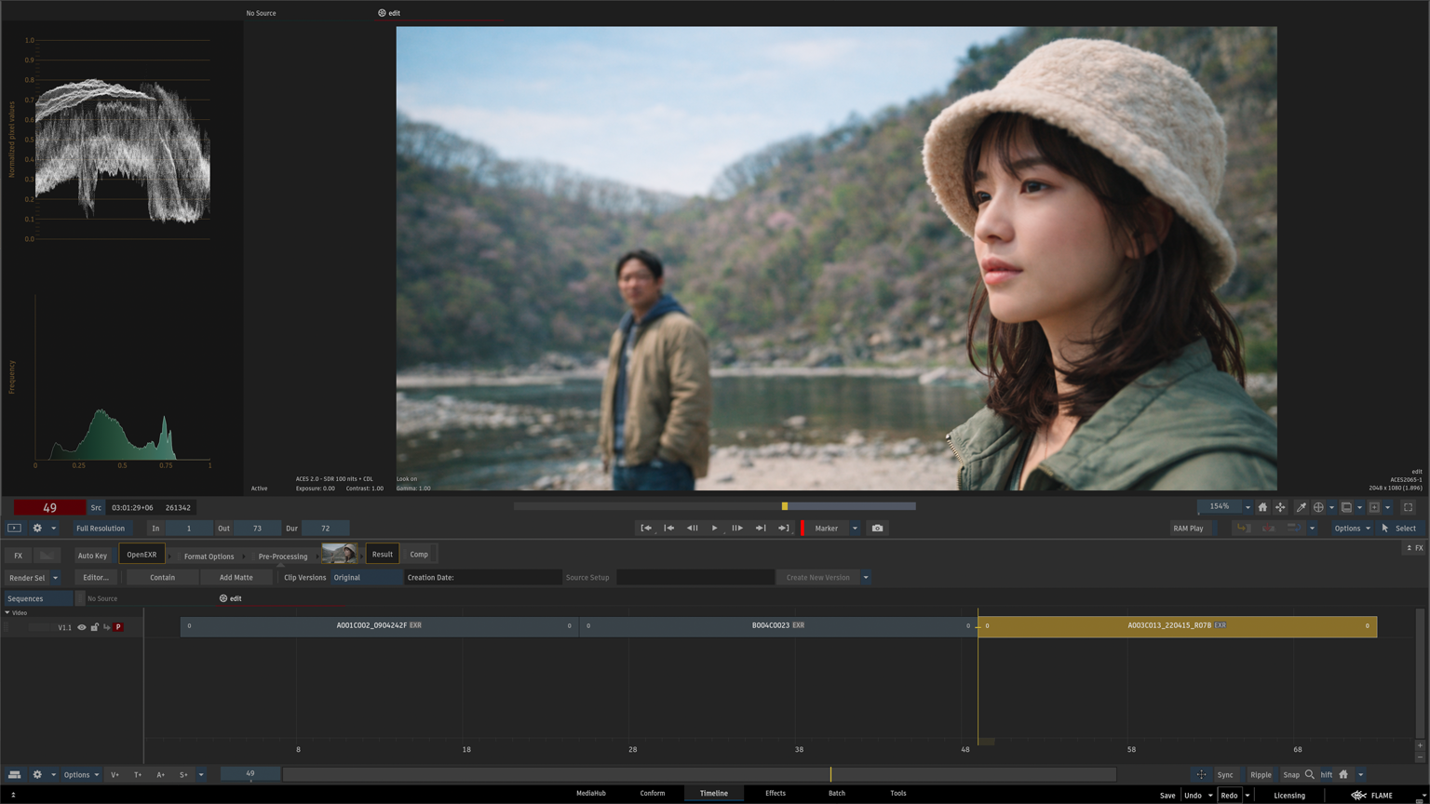Step back one frame

[x=692, y=529]
